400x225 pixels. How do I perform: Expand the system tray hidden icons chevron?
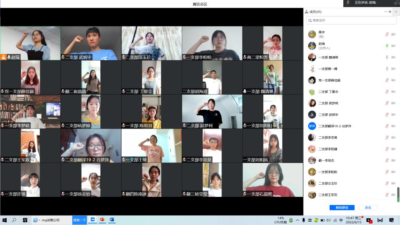pos(298,220)
